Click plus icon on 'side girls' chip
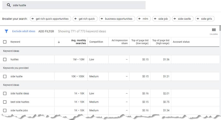Screen dimensions: 221x120 tap(198, 19)
